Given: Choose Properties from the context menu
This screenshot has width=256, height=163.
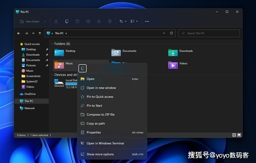Looking at the screenshot, I should click(112, 132).
